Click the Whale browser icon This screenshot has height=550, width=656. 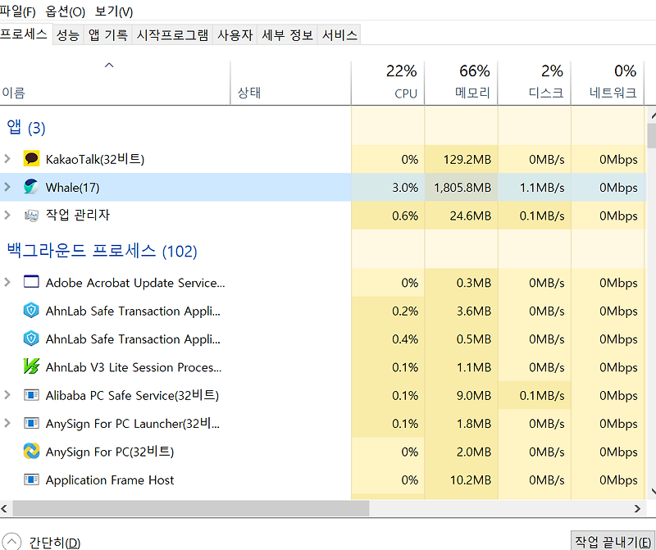[x=31, y=187]
